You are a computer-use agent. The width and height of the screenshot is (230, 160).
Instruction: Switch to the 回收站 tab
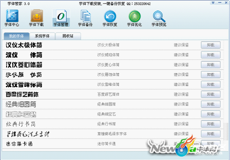(x=68, y=36)
